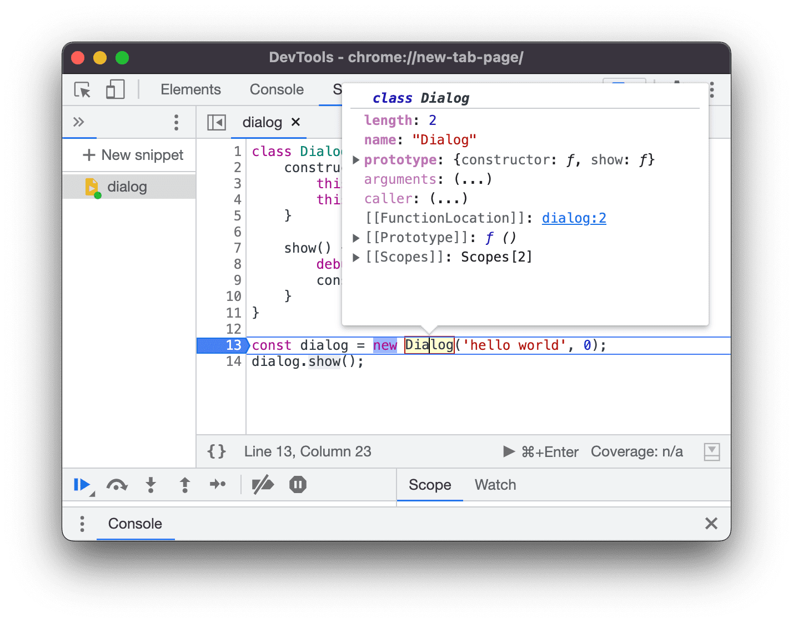Enable pause on exceptions
Screen dimensions: 793x623
(298, 484)
